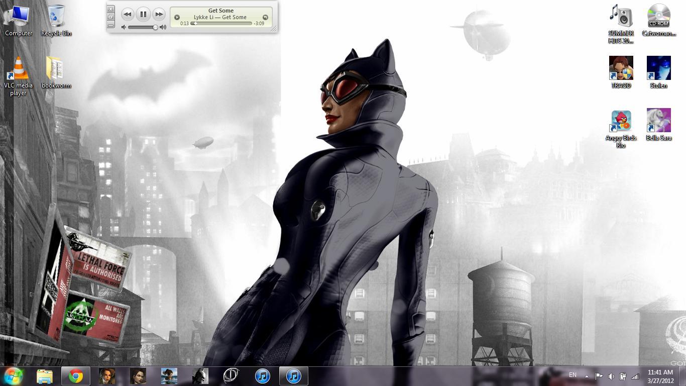This screenshot has width=686, height=386.
Task: Click the EN language indicator
Action: click(x=573, y=375)
